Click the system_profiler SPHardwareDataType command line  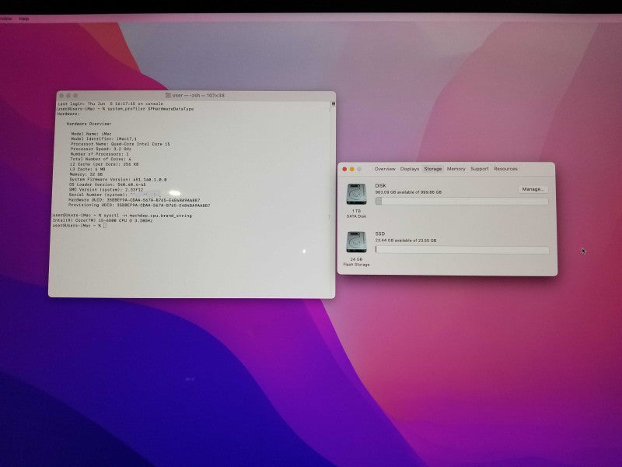tap(125, 109)
